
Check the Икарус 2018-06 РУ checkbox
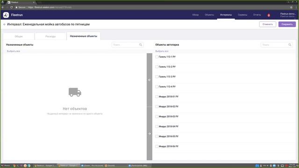point(157,146)
